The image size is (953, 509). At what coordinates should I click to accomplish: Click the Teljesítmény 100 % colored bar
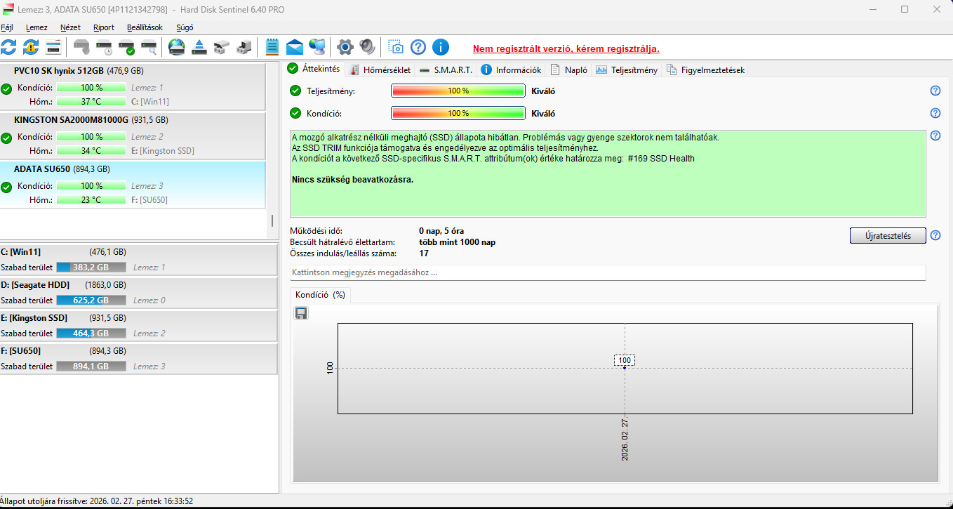[x=458, y=91]
